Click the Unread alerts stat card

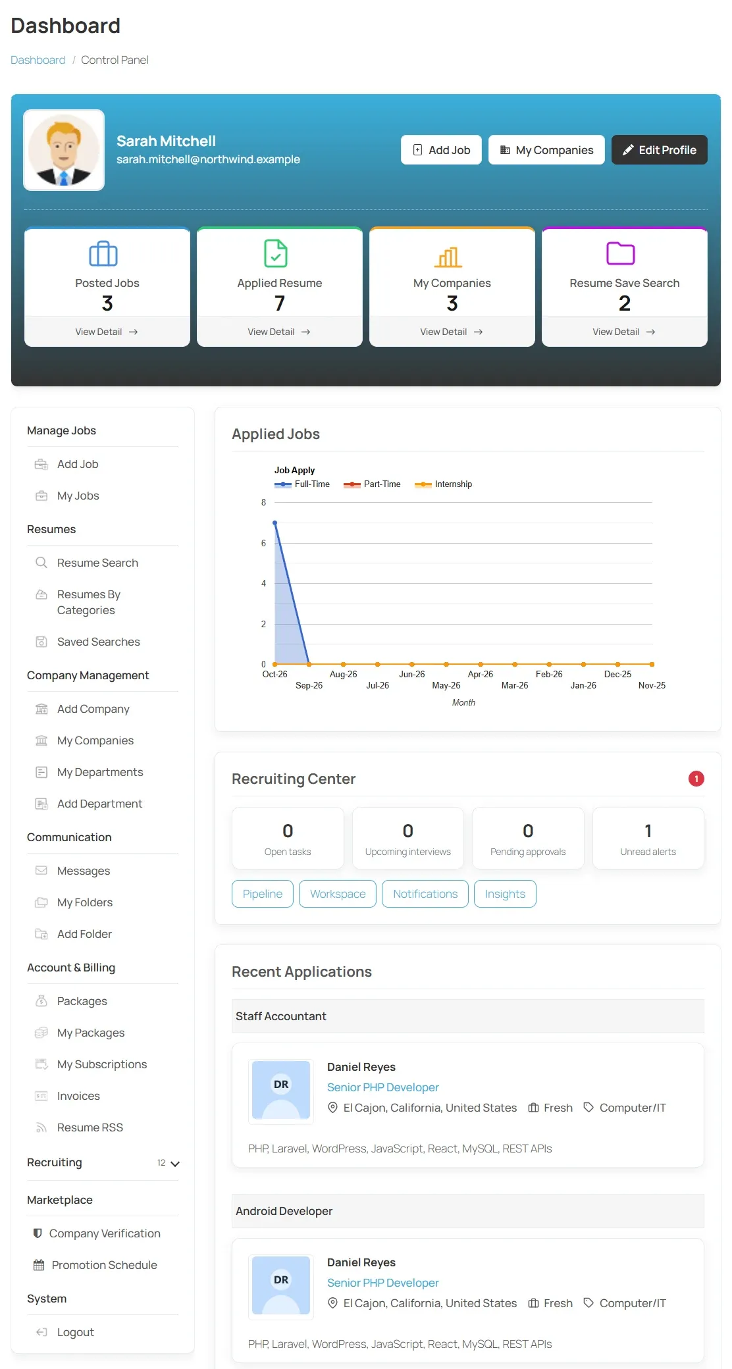click(x=648, y=839)
